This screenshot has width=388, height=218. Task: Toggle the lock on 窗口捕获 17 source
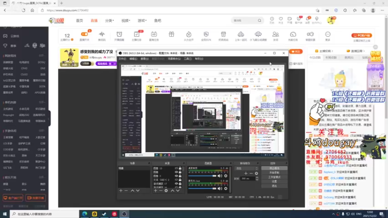coord(180,184)
